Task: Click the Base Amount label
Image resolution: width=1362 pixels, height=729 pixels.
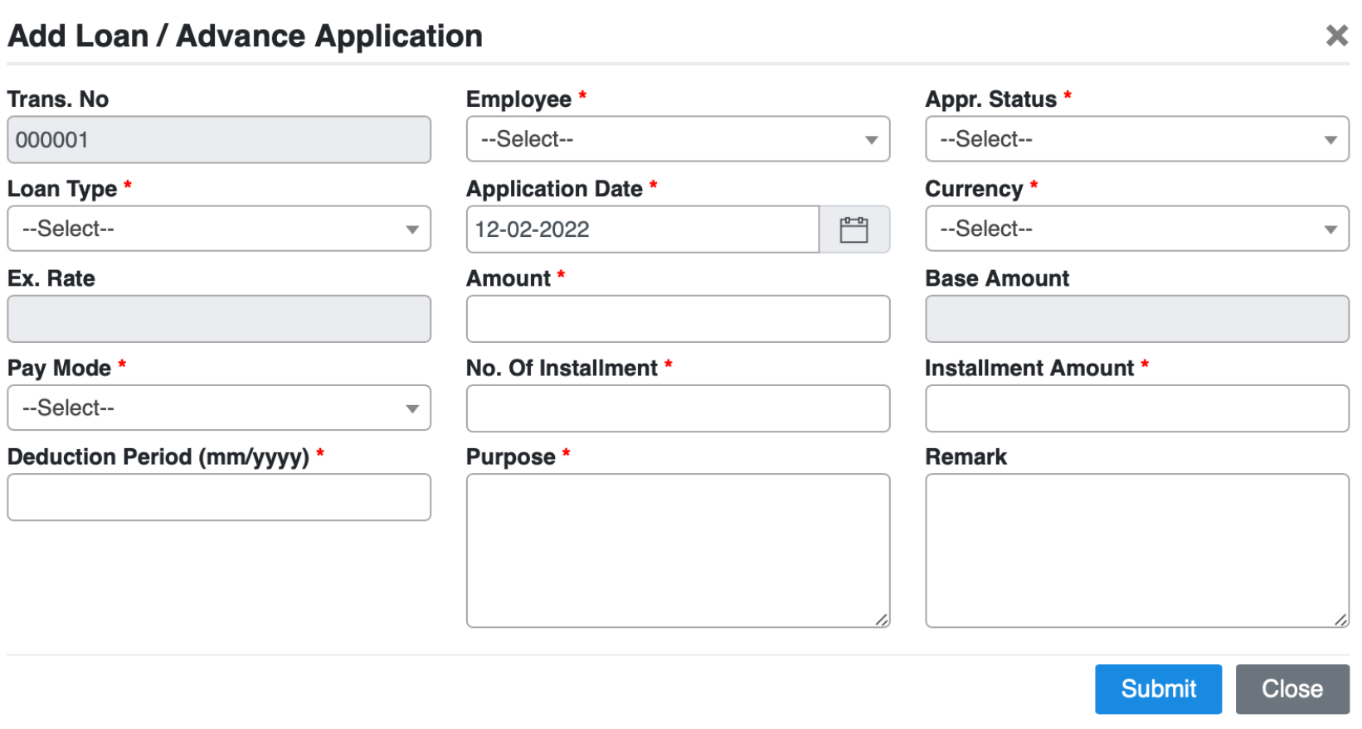Action: click(997, 278)
